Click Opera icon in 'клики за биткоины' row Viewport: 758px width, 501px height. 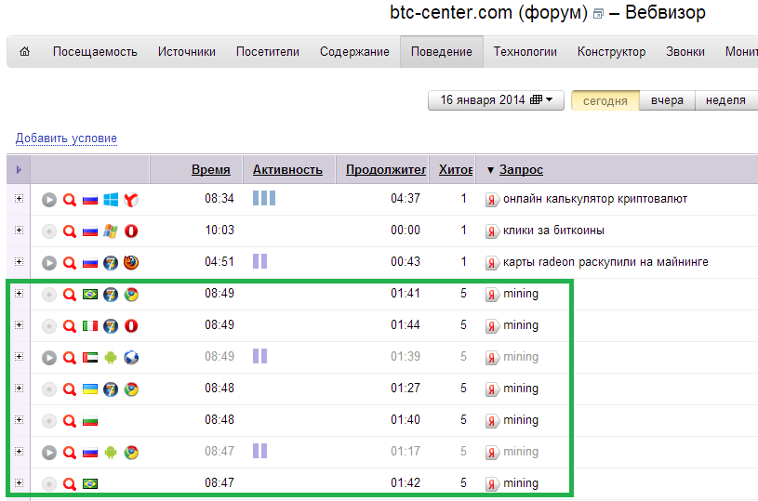click(x=131, y=231)
